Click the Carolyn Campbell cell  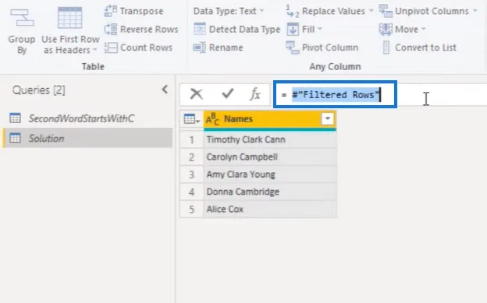coord(269,157)
